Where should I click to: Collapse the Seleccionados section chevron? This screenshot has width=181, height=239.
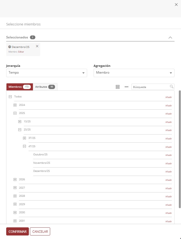(170, 38)
